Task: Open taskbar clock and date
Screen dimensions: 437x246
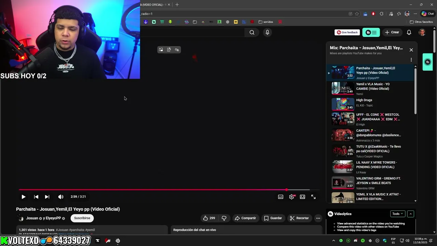Action: (420, 241)
